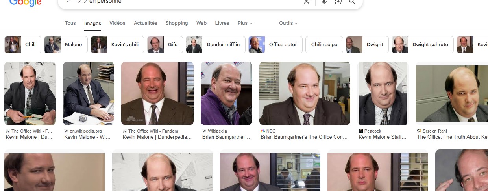Select the Chili filter chip
Viewport: 488px width, 191px height.
(x=23, y=45)
